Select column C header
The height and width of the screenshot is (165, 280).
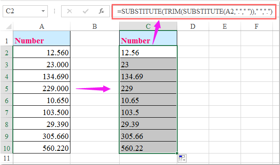pos(148,27)
